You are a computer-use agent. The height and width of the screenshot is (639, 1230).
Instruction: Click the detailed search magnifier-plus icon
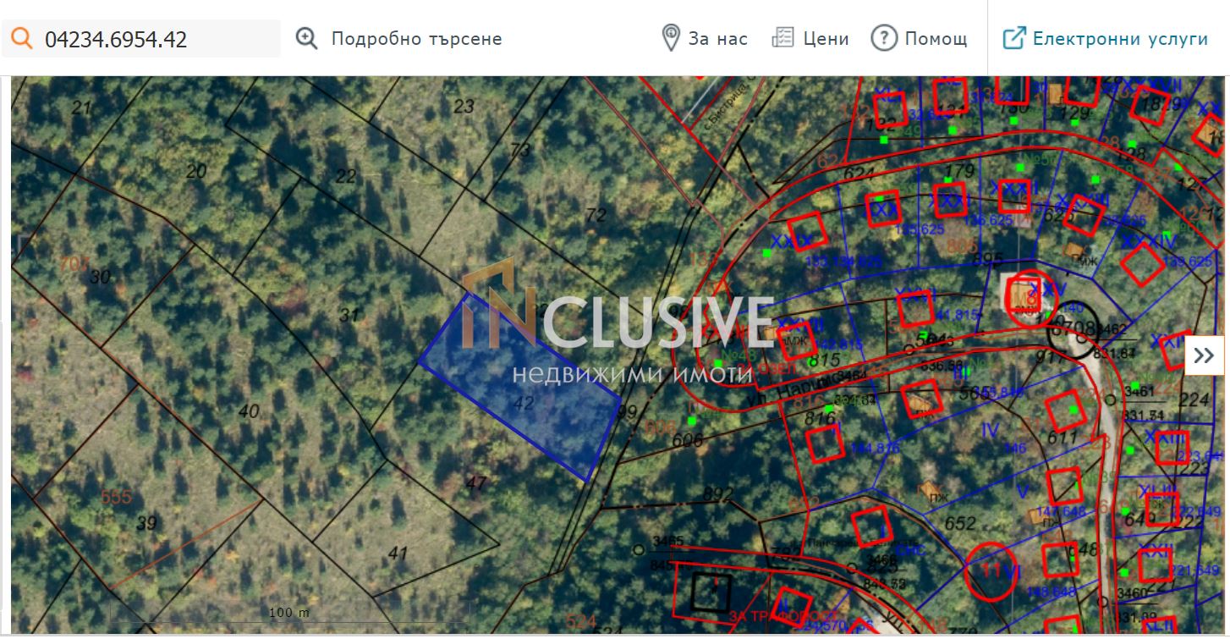click(x=306, y=39)
